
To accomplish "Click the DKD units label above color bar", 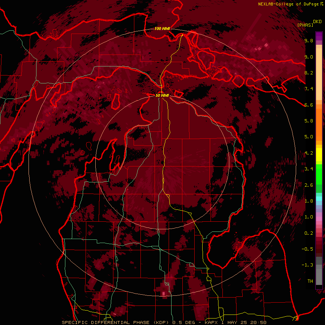I will click(317, 22).
